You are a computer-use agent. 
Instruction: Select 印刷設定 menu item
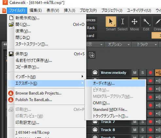point(47,123)
